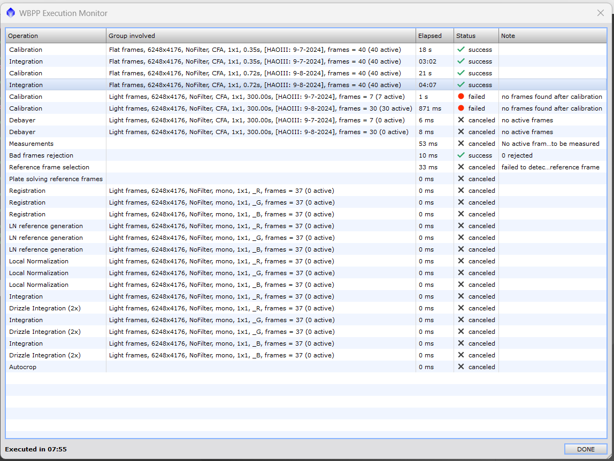Select the 'no frames found after calibration' note for 9-7-2024
This screenshot has height=461, width=614.
click(x=552, y=97)
